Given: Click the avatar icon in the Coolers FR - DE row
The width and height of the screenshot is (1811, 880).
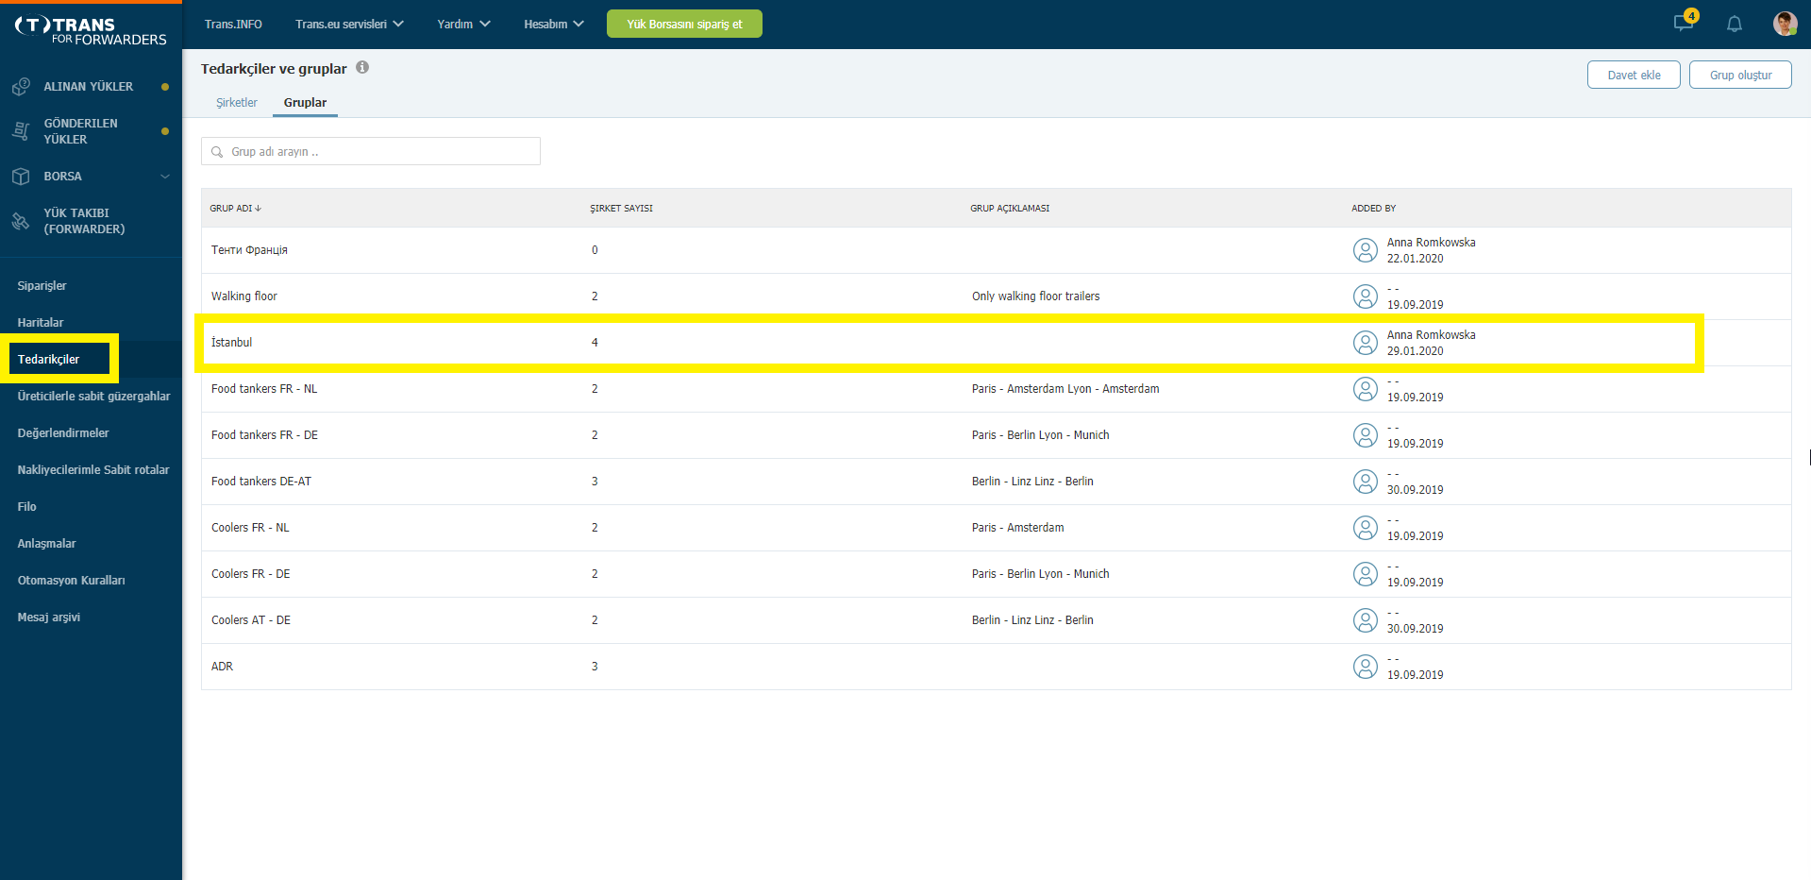Looking at the screenshot, I should click(x=1366, y=574).
